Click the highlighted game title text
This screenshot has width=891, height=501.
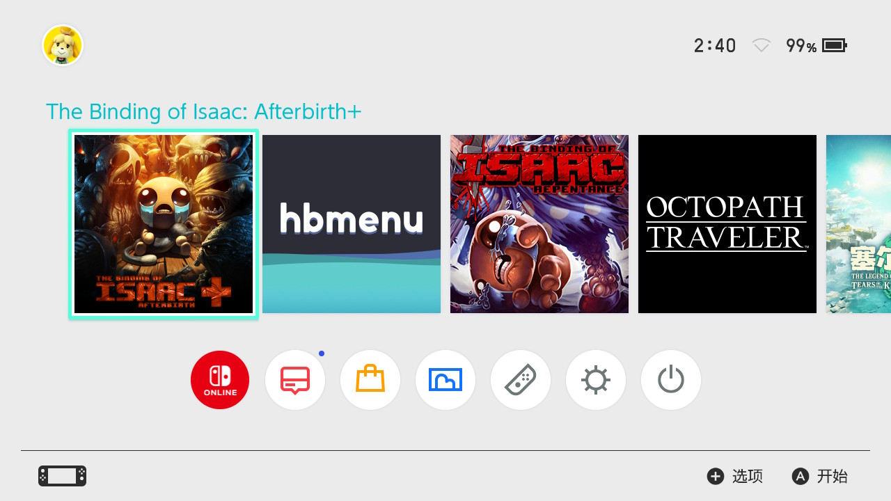pyautogui.click(x=203, y=111)
